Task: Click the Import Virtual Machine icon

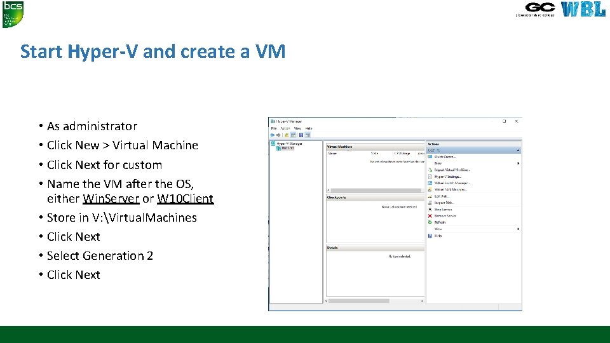Action: coord(430,170)
